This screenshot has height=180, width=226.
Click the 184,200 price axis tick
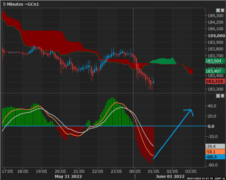tap(216, 22)
